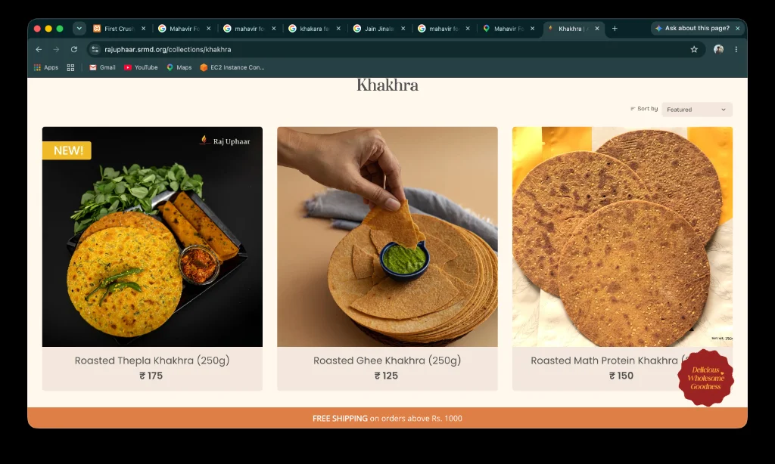Open the Maps bookmark

[179, 67]
